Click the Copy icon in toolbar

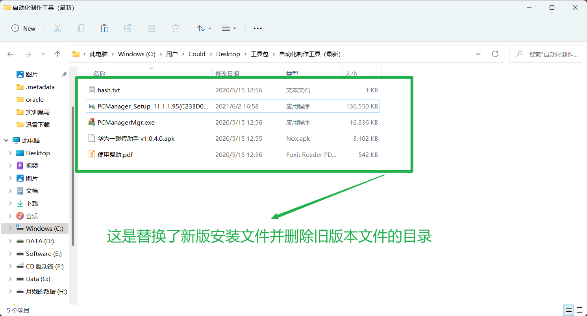point(81,28)
